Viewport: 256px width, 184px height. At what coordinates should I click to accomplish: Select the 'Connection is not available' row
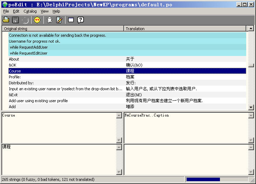click(x=127, y=35)
